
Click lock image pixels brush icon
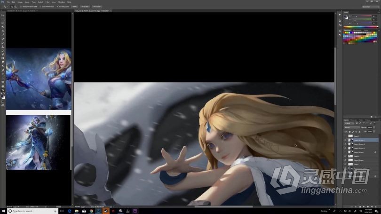[x=353, y=131]
